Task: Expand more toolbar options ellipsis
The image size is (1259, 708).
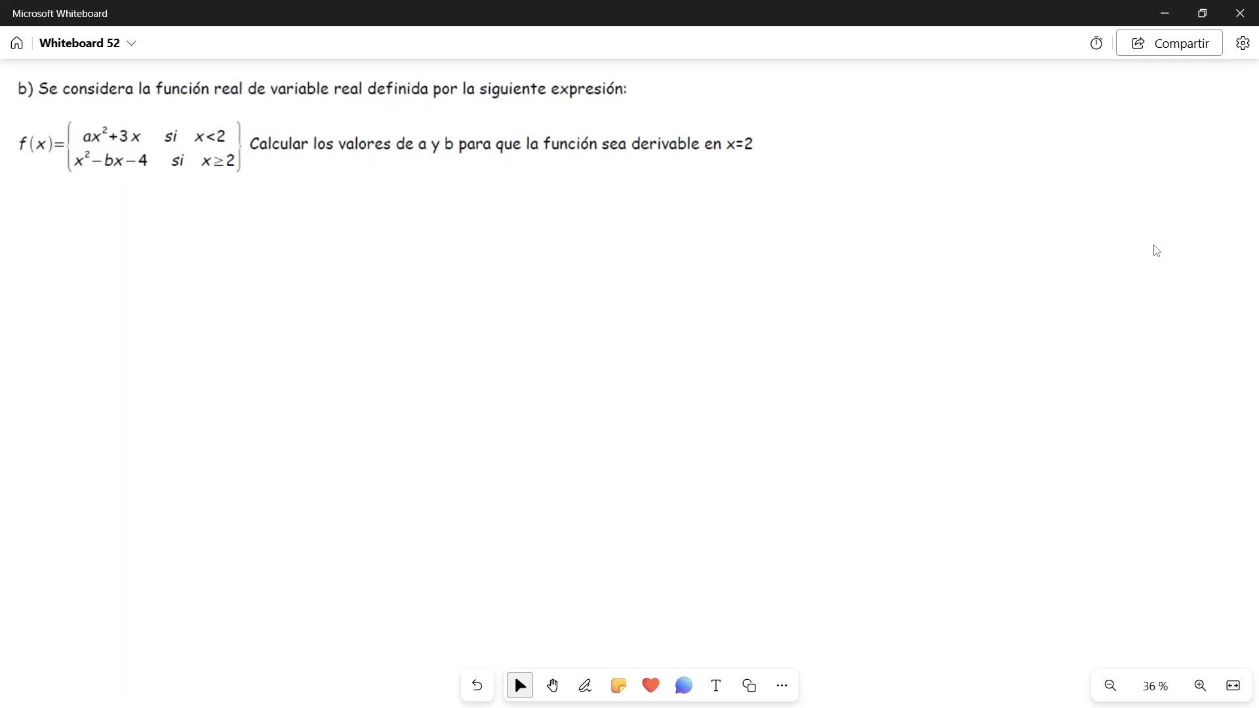Action: (x=782, y=686)
